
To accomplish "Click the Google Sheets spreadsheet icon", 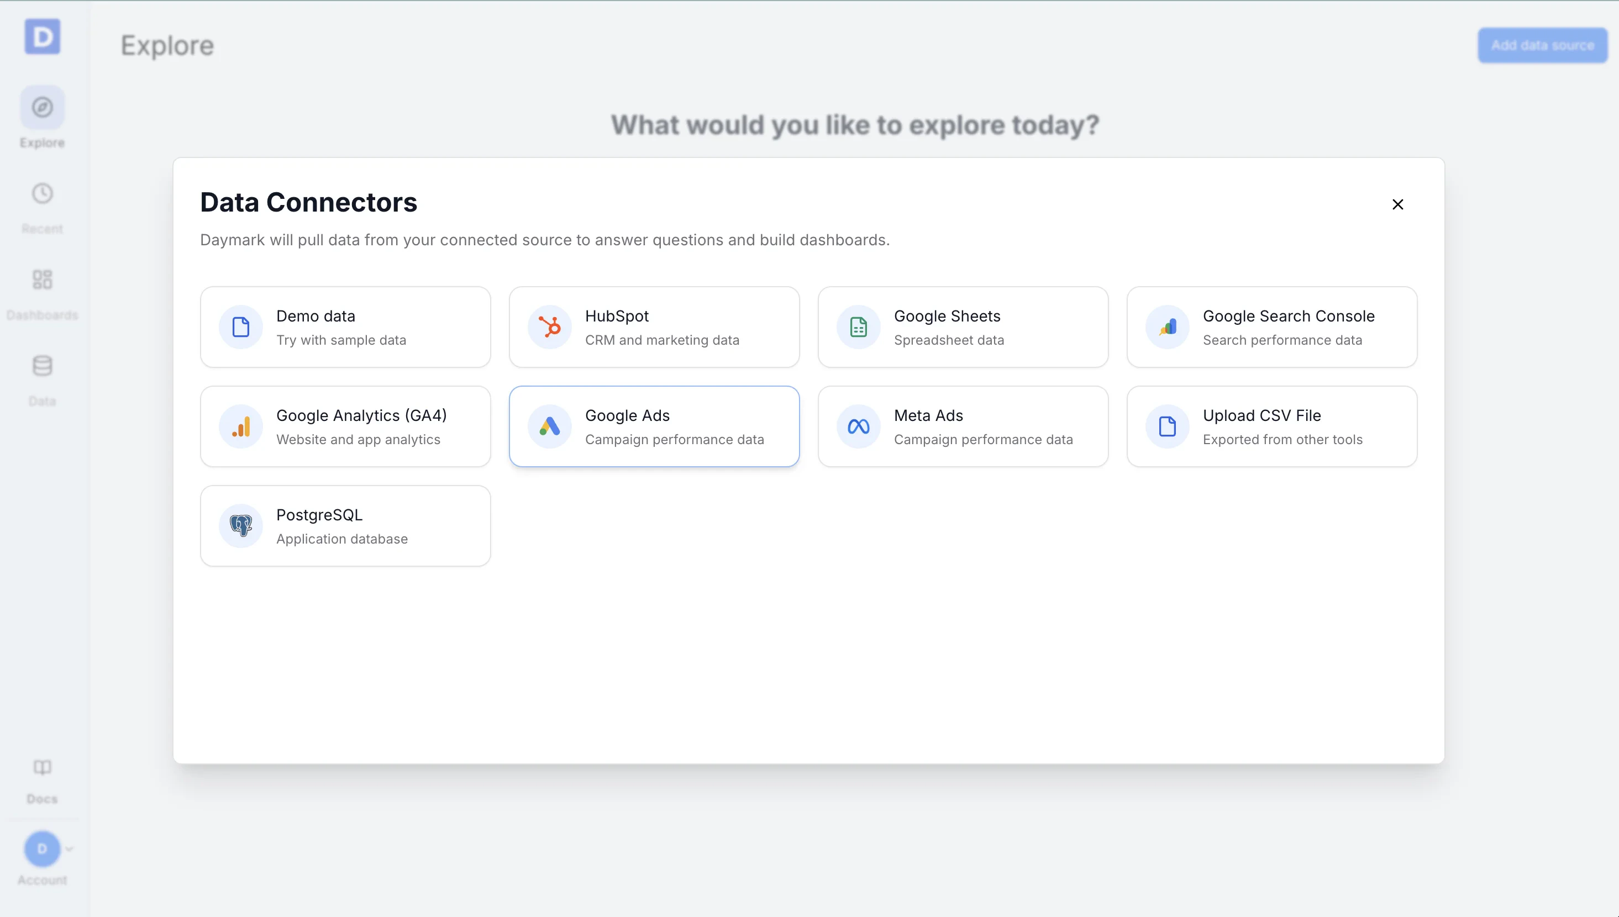I will (858, 326).
